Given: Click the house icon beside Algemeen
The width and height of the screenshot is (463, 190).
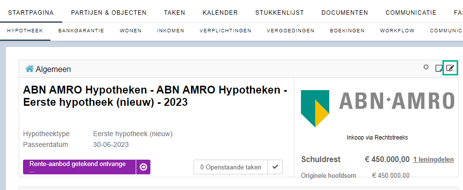Looking at the screenshot, I should (29, 69).
